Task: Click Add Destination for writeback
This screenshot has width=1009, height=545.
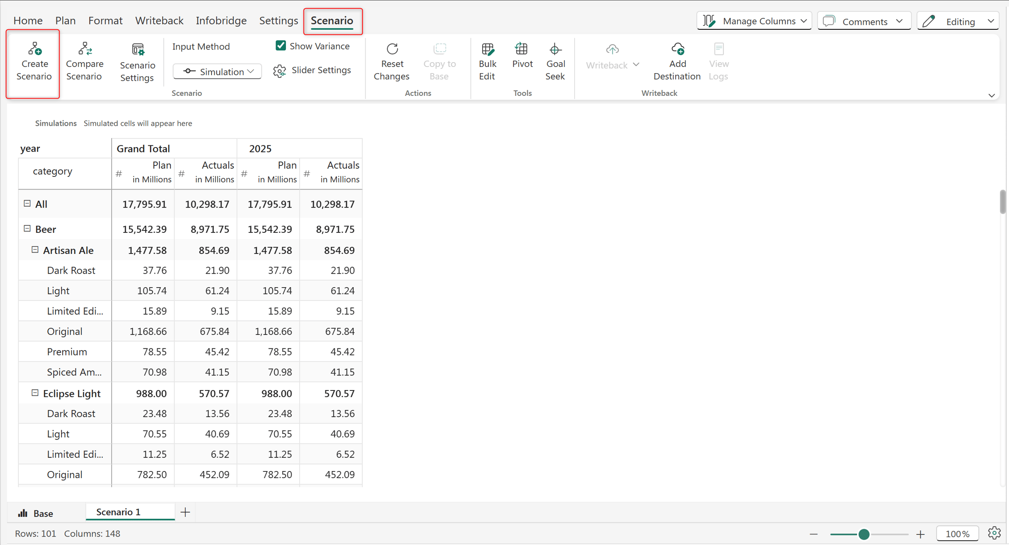Action: [677, 62]
